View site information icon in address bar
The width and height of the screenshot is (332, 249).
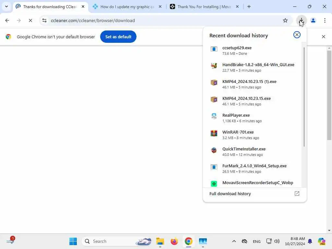click(x=44, y=20)
